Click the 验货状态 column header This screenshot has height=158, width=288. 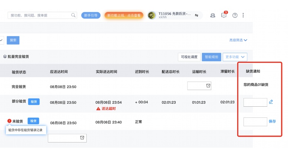click(19, 72)
